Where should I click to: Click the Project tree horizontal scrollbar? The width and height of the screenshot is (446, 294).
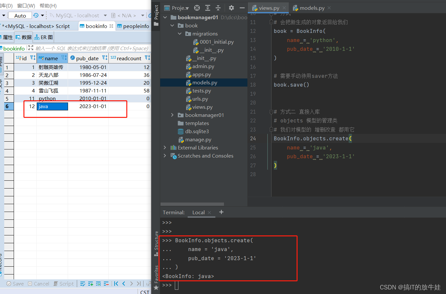192,204
